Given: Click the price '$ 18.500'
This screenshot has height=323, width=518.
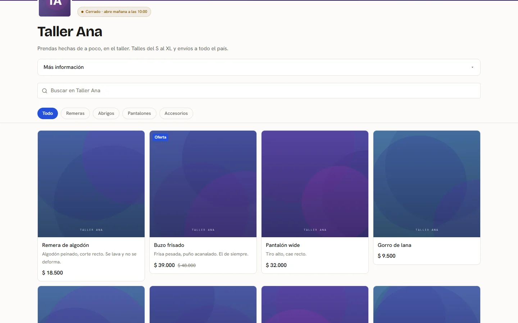Looking at the screenshot, I should [x=53, y=273].
